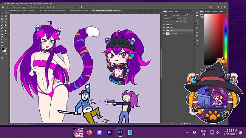Screen dimensions: 246x138
Task: Select the Crop tool
Action: tap(2, 19)
